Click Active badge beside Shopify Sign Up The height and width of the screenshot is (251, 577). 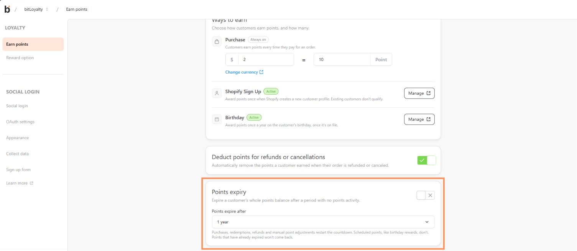[x=271, y=92]
